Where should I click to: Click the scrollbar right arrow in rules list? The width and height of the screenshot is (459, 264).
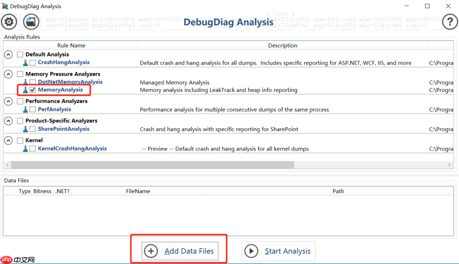click(450, 165)
